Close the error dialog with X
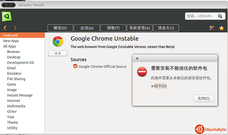 [x=137, y=59]
